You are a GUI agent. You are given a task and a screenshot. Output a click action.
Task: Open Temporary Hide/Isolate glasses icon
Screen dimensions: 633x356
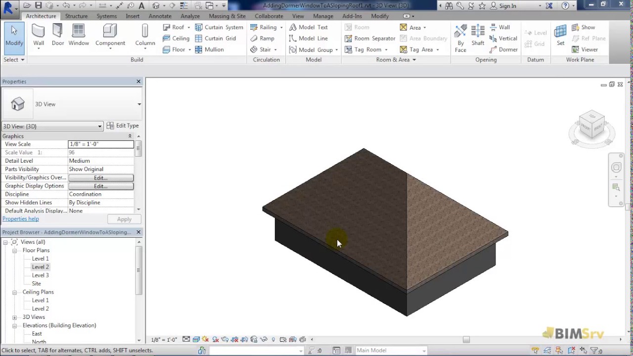point(264,339)
